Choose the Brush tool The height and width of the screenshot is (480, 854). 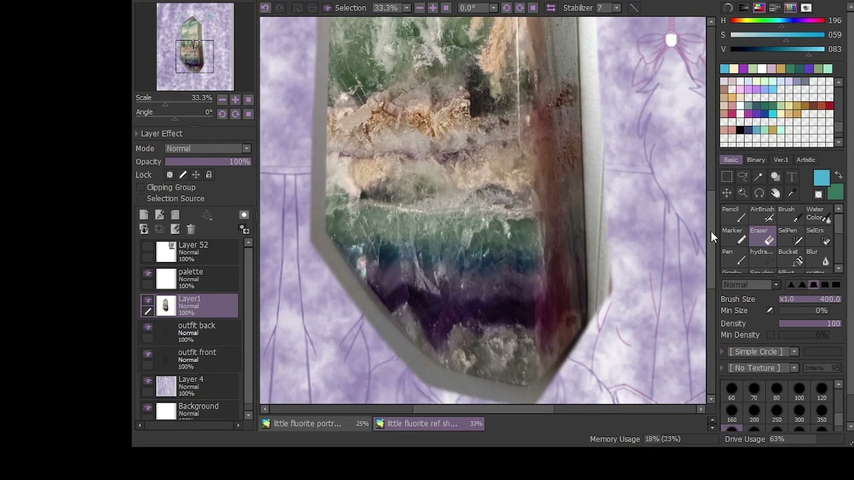point(790,215)
